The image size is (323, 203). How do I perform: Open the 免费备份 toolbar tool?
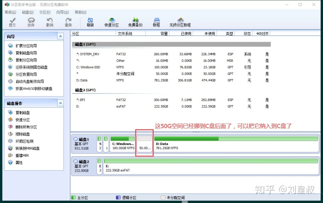click(x=135, y=22)
